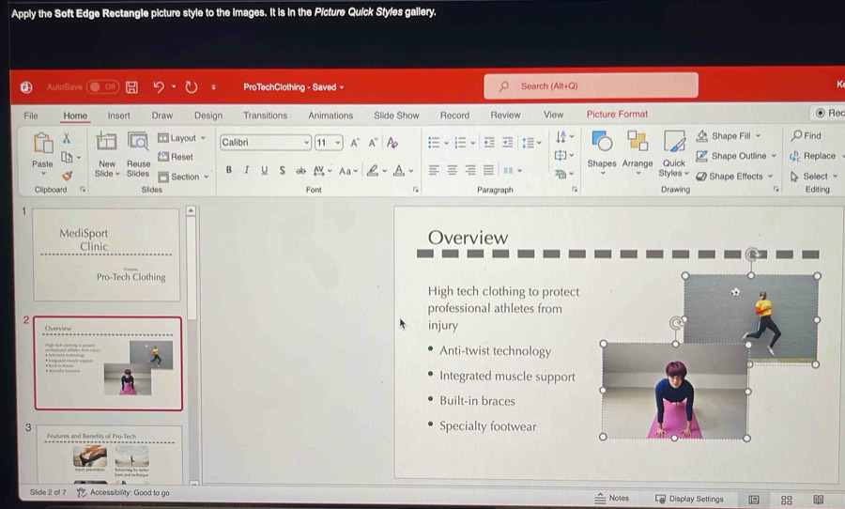This screenshot has width=845, height=509.
Task: Open the Design tab
Action: pyautogui.click(x=208, y=116)
